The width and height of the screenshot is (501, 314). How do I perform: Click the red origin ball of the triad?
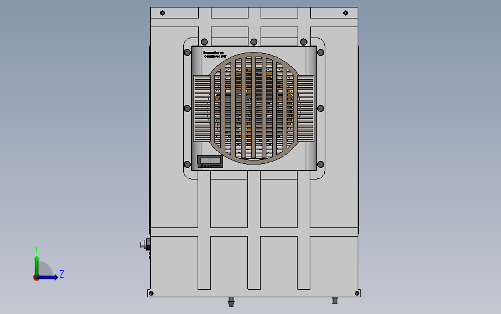pos(36,278)
